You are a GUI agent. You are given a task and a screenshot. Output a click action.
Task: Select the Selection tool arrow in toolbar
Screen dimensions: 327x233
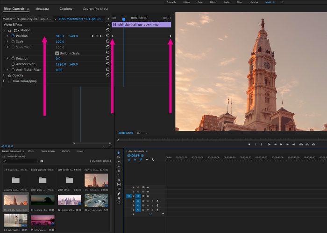(119, 153)
